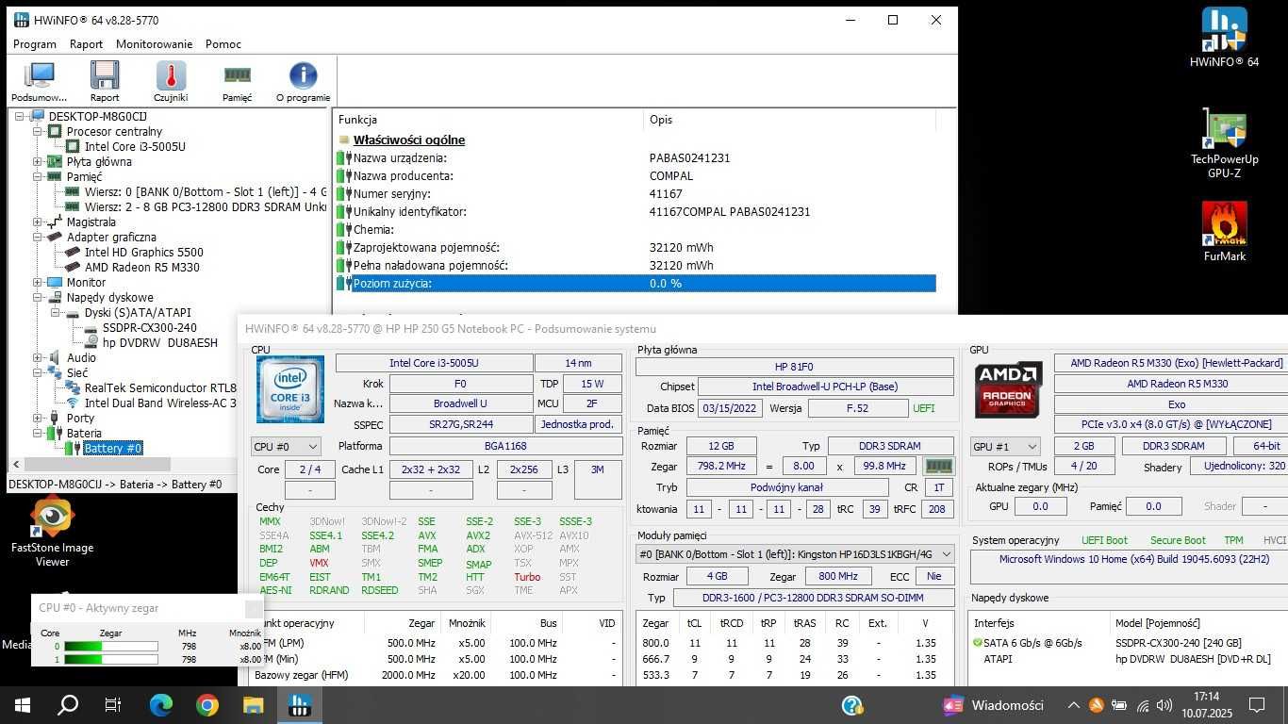Click the tree scrollbar left arrow
Image resolution: width=1288 pixels, height=724 pixels.
point(15,464)
